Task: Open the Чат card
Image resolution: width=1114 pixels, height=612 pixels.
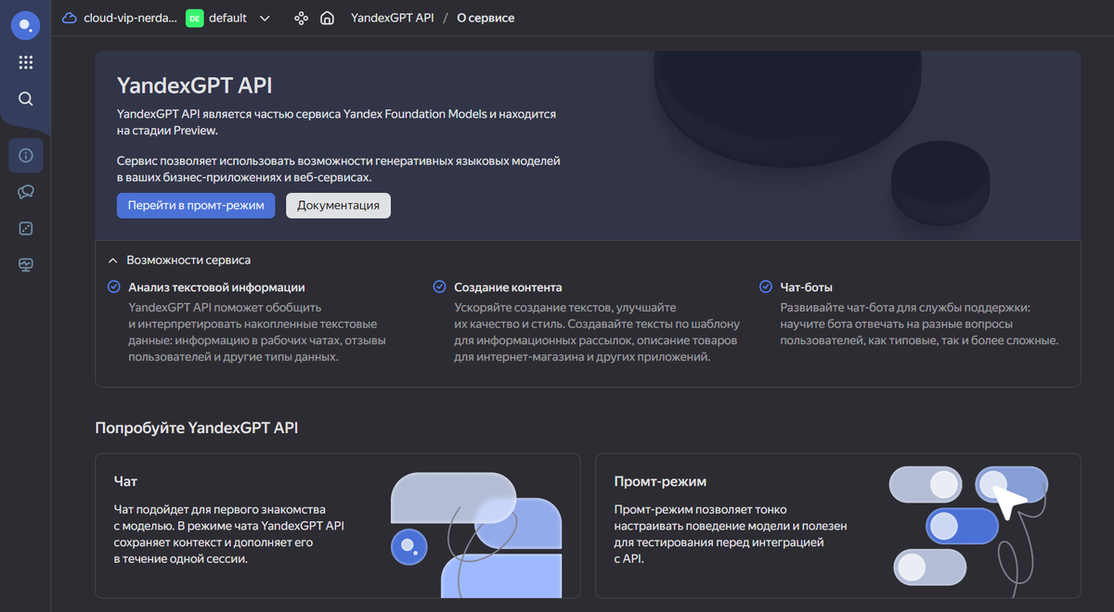Action: (x=337, y=526)
